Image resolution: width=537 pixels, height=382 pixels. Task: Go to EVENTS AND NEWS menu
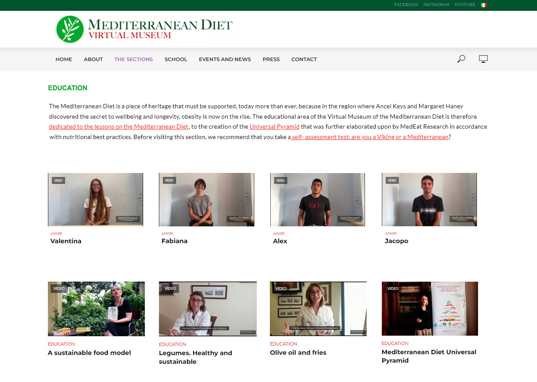225,59
